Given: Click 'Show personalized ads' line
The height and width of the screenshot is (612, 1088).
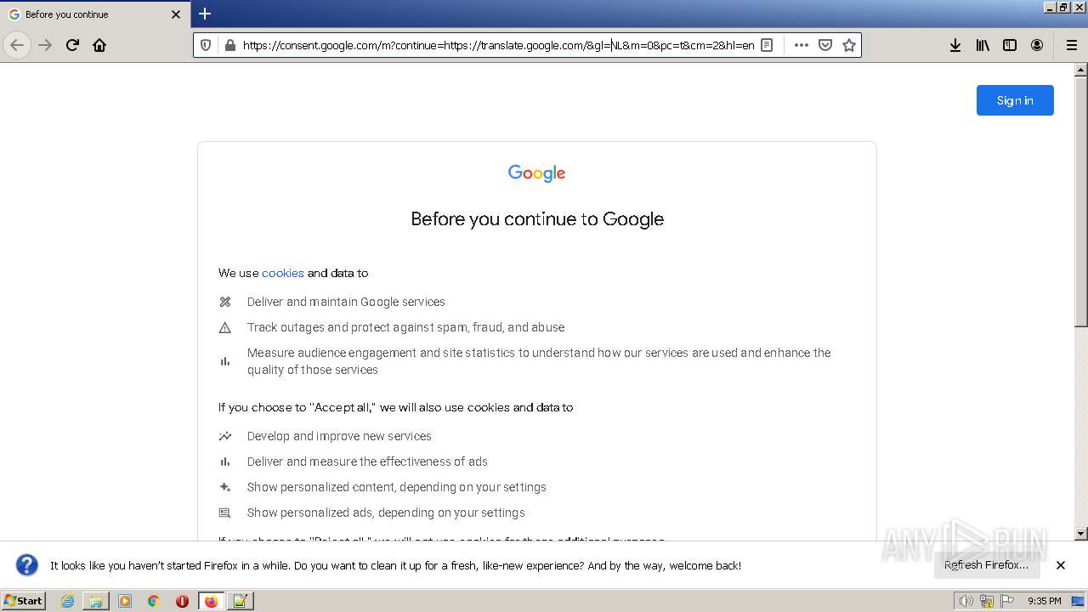Looking at the screenshot, I should pos(386,513).
